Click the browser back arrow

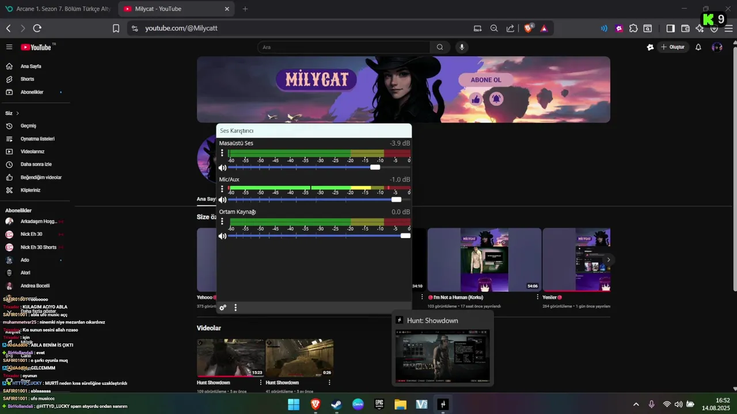coord(9,28)
